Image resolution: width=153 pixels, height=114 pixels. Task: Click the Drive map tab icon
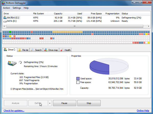coord(46,50)
